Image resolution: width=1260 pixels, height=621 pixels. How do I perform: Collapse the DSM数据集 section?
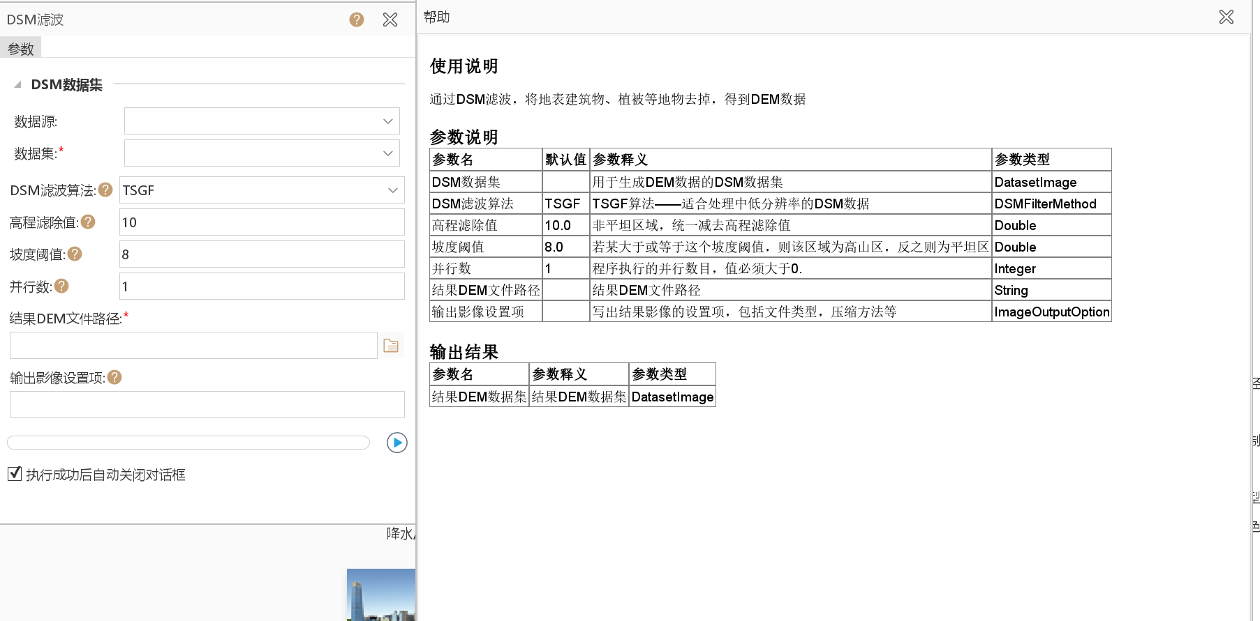pyautogui.click(x=17, y=85)
